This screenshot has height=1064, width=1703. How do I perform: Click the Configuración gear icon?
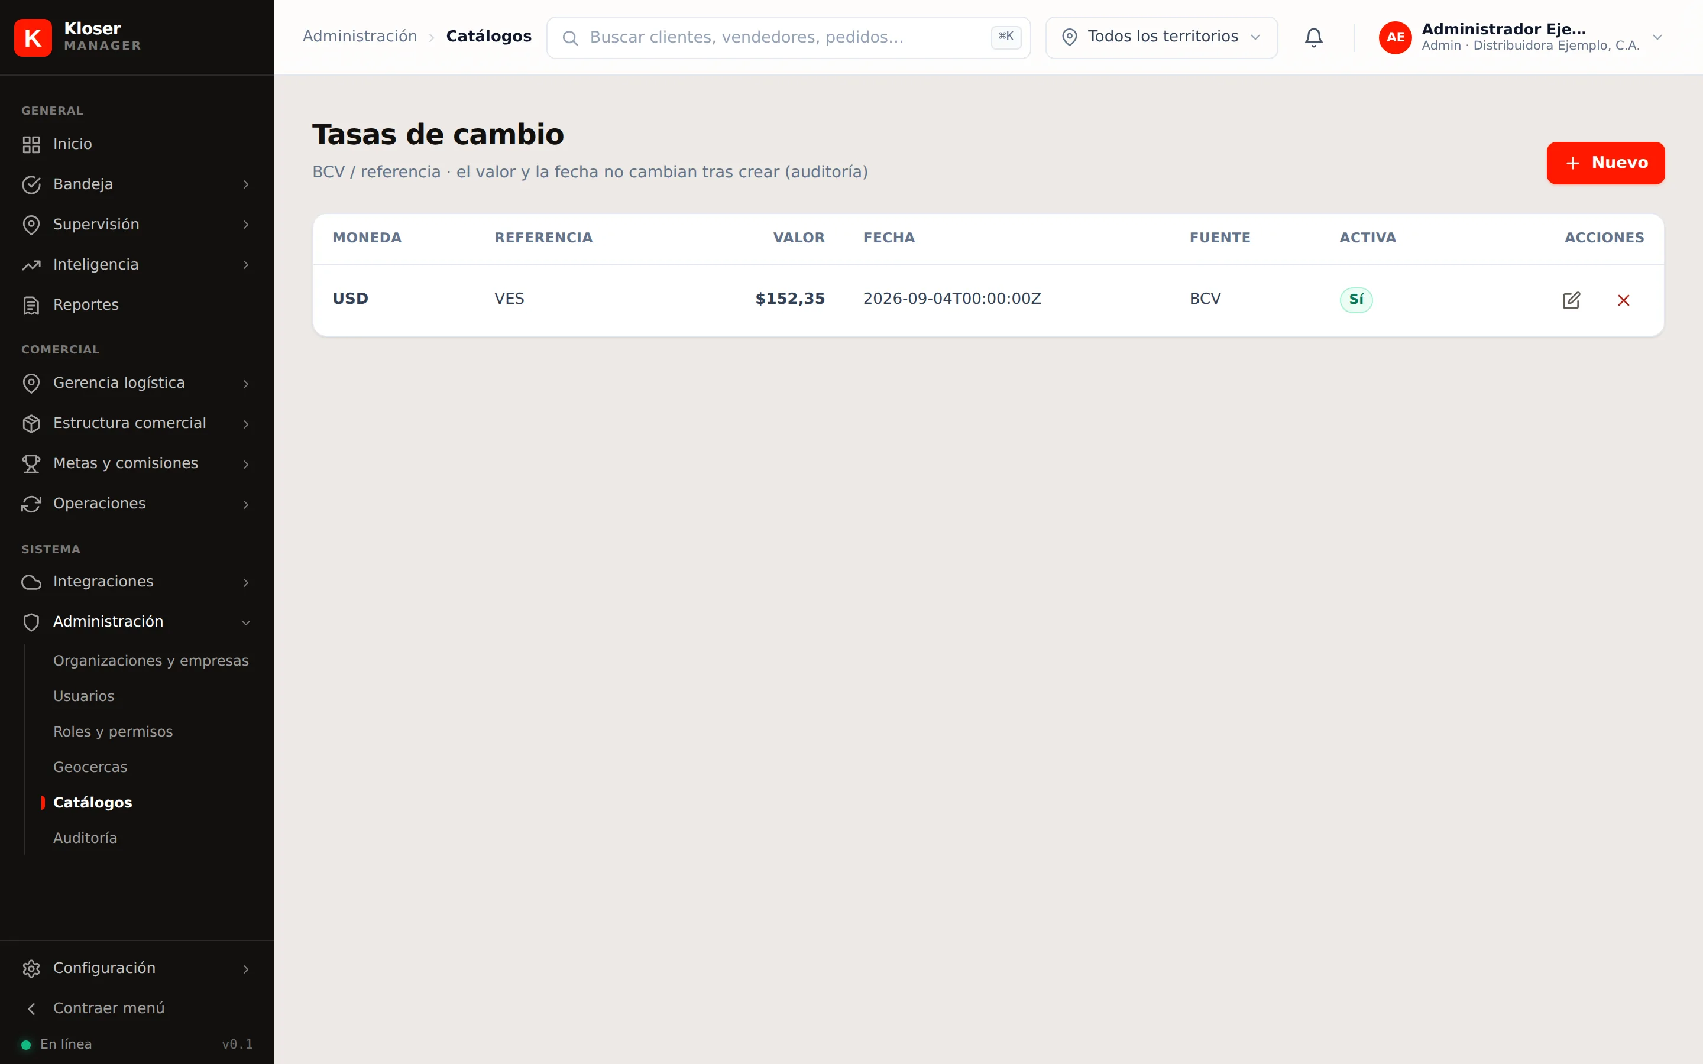point(31,968)
